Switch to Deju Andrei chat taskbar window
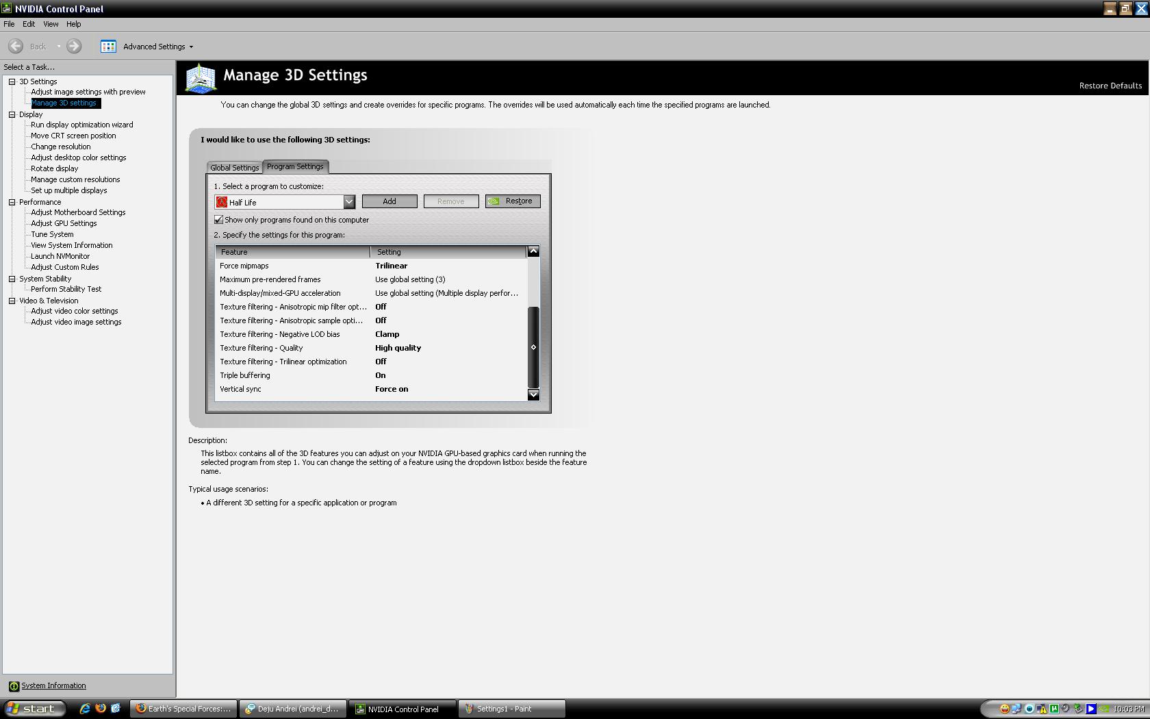 click(293, 709)
